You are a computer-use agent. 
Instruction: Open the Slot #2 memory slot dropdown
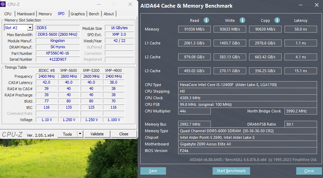point(30,28)
